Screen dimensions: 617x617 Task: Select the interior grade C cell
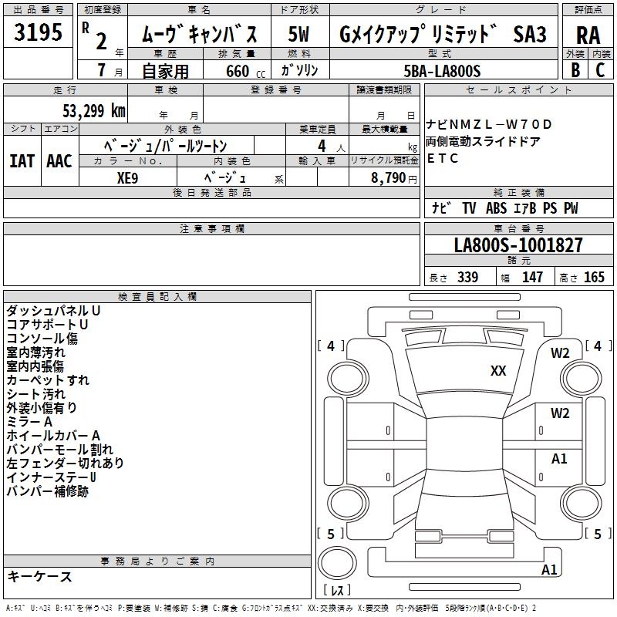coord(601,69)
